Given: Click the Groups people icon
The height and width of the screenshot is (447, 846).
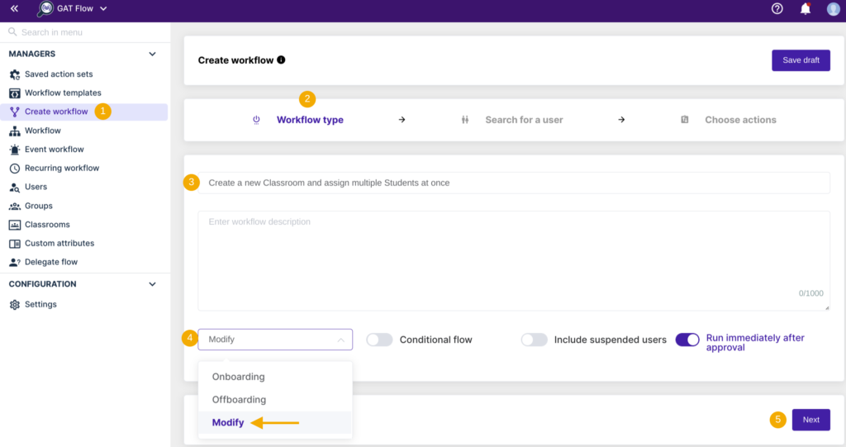Looking at the screenshot, I should (15, 207).
